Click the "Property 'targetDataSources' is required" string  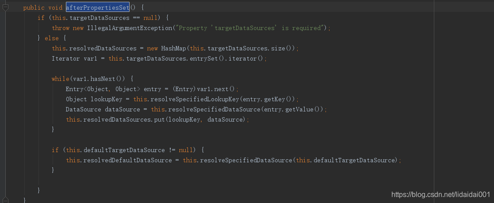click(x=250, y=28)
